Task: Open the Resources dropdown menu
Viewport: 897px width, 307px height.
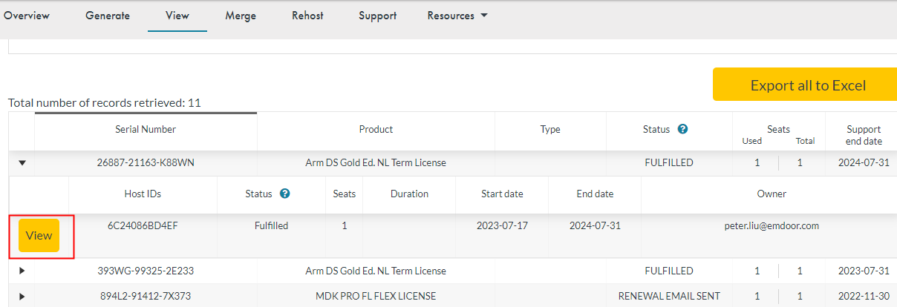Action: coord(457,16)
